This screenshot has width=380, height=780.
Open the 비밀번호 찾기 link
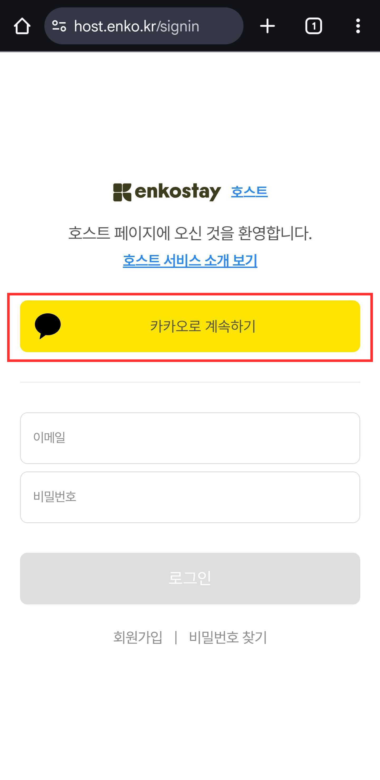228,637
